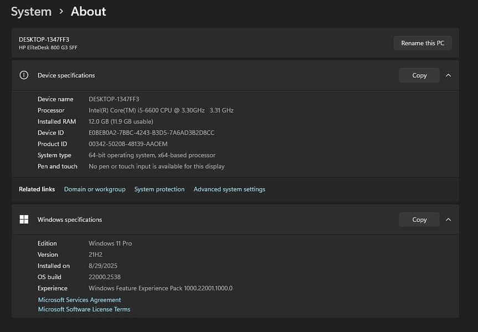Click the Device ID value E0BEB0A2-7BBC

151,133
